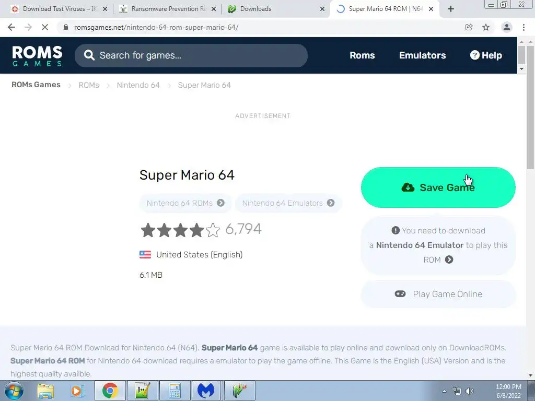Click the 6,794 rating count
535x401 pixels.
(243, 229)
